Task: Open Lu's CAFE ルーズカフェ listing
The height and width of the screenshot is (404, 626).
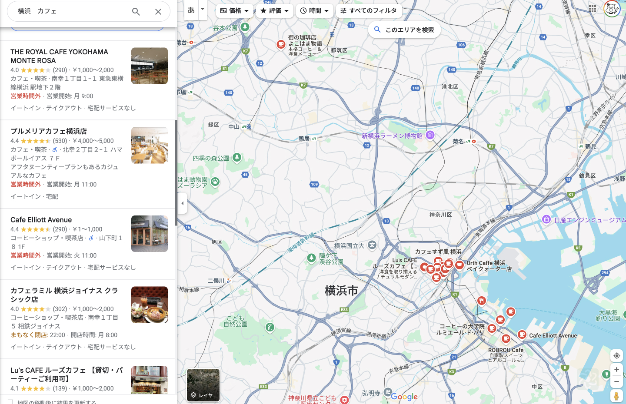Action: pyautogui.click(x=87, y=377)
